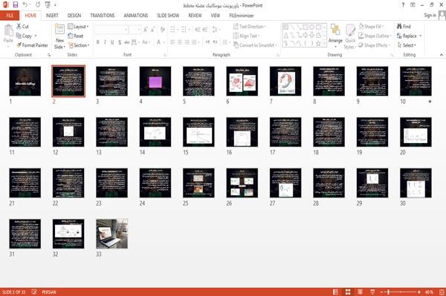The width and height of the screenshot is (446, 296).
Task: Open the font name combo box
Action: (x=111, y=30)
